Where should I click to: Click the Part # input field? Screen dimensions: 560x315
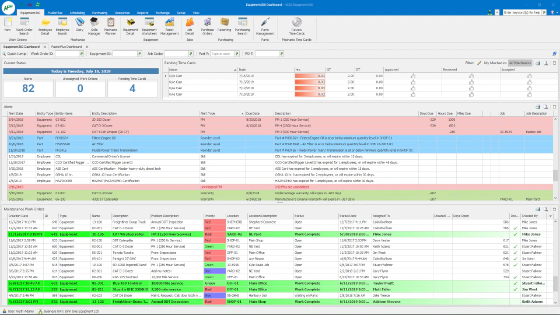click(222, 54)
